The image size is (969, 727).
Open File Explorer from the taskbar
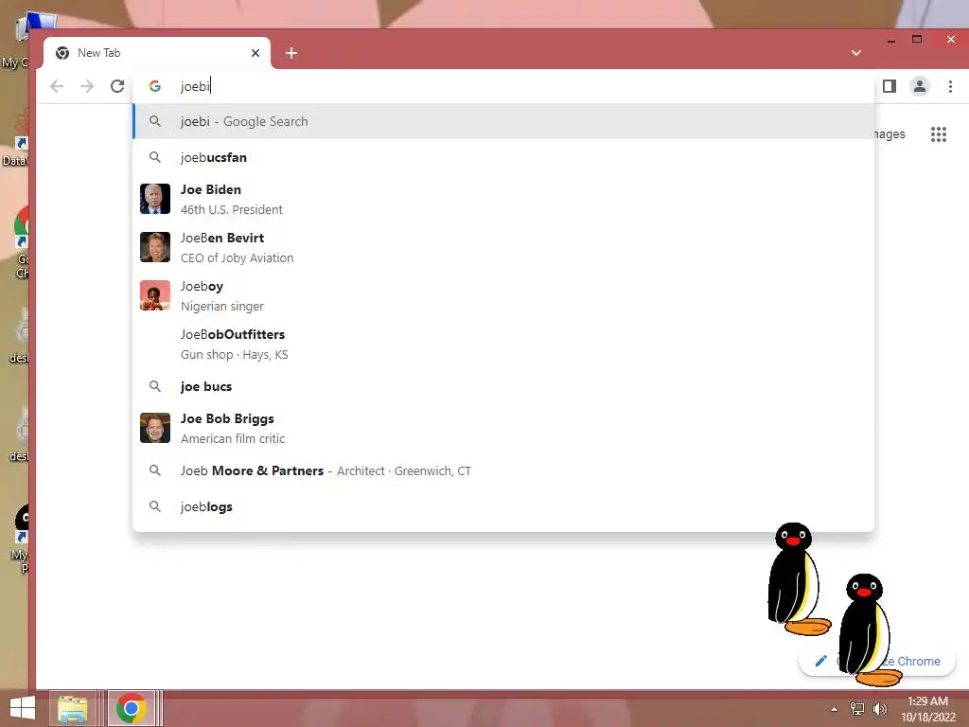click(x=72, y=708)
